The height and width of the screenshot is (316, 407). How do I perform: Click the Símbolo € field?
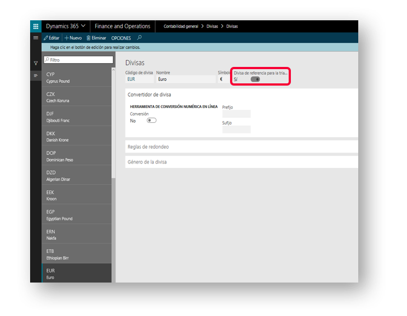pyautogui.click(x=223, y=79)
